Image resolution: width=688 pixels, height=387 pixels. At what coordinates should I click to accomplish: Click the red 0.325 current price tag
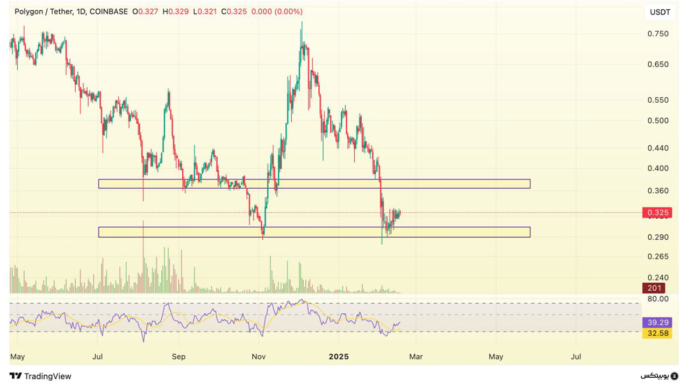[x=657, y=213]
